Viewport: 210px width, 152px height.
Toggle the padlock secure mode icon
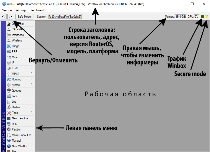click(x=206, y=17)
